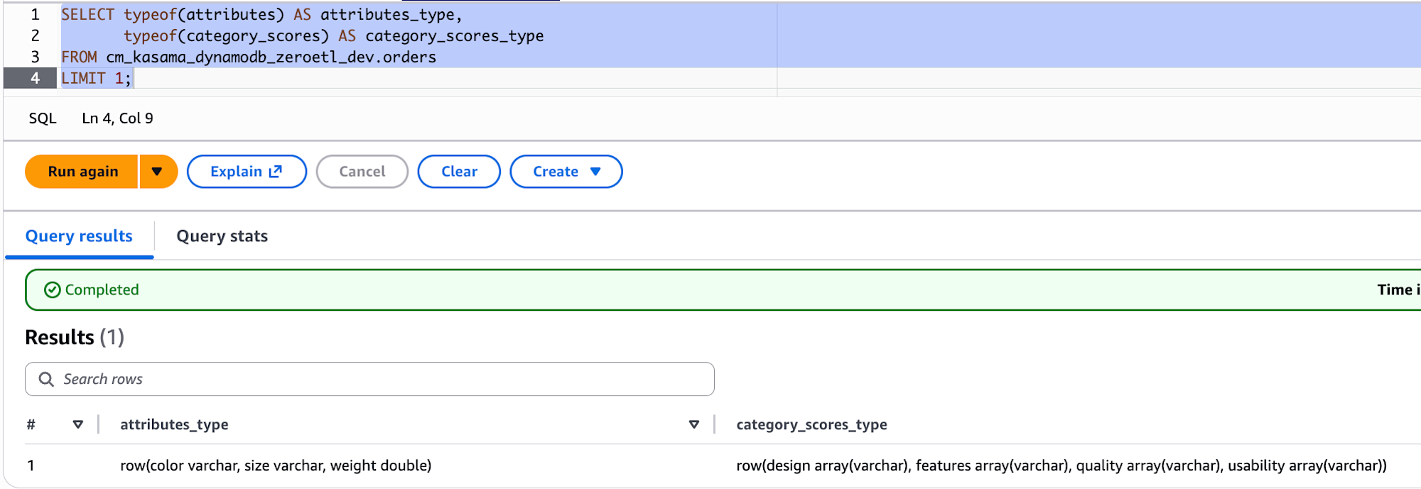Focus the Search rows input field
The width and height of the screenshot is (1421, 489).
coord(369,379)
